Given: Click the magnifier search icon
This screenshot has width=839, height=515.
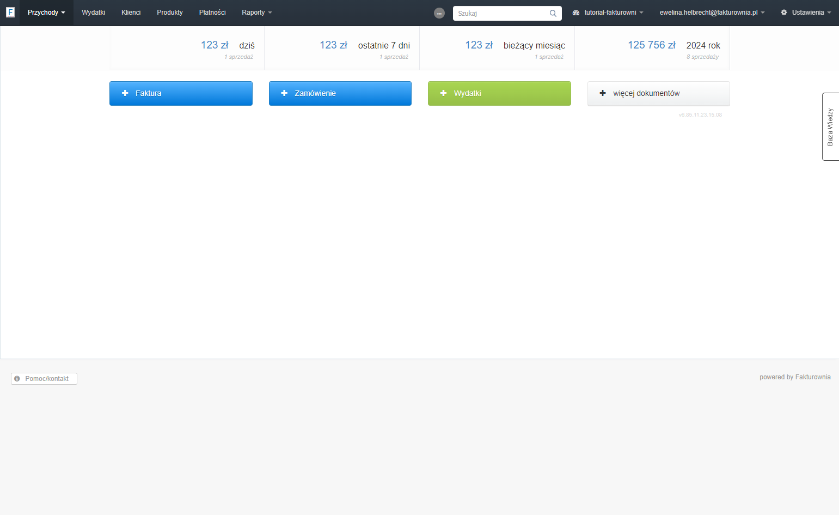Looking at the screenshot, I should point(553,13).
